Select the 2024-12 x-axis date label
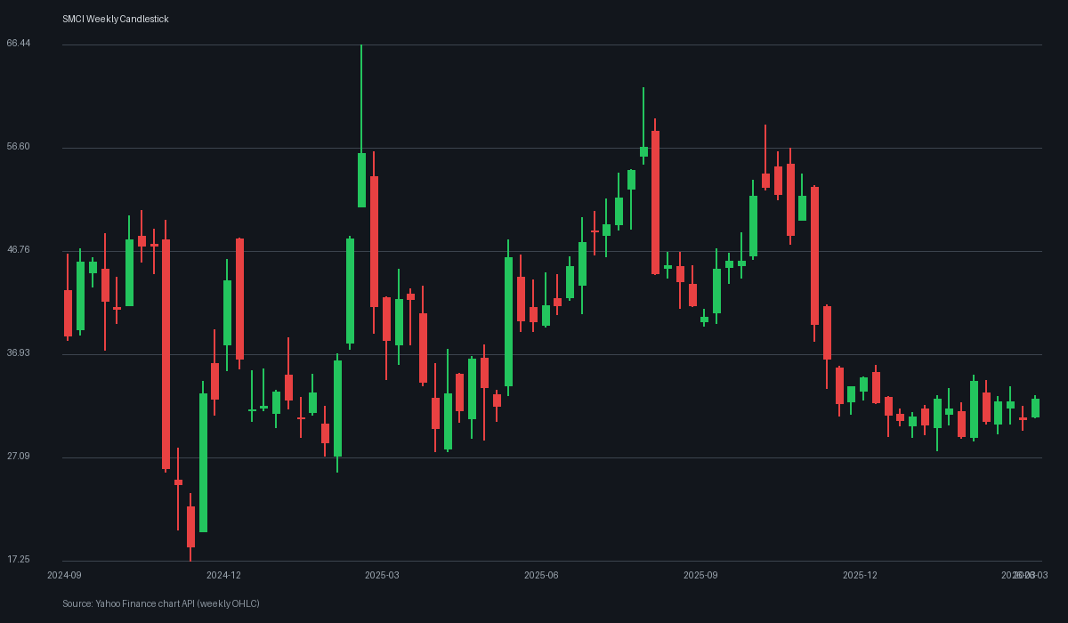This screenshot has width=1068, height=623. coord(223,576)
